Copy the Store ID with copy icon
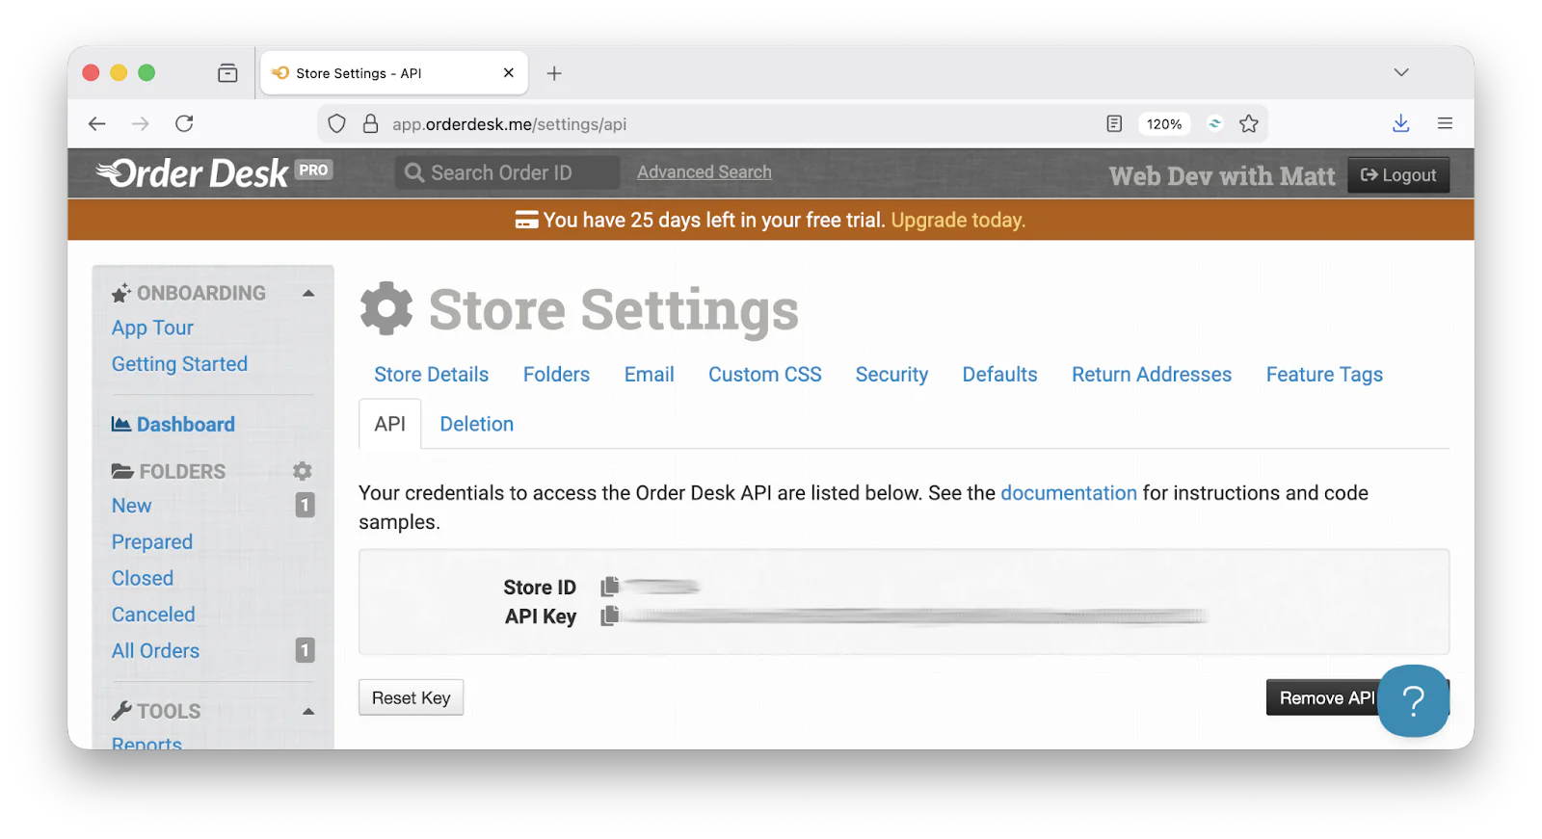The width and height of the screenshot is (1542, 839). pos(609,587)
